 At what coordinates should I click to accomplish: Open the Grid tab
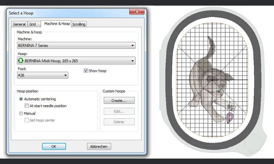click(34, 24)
